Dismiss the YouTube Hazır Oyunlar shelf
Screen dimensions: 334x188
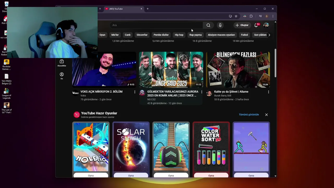pyautogui.click(x=266, y=115)
